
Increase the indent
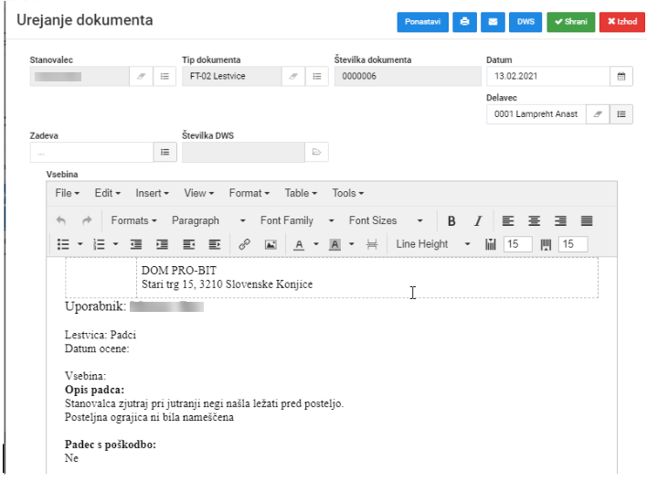pyautogui.click(x=162, y=244)
